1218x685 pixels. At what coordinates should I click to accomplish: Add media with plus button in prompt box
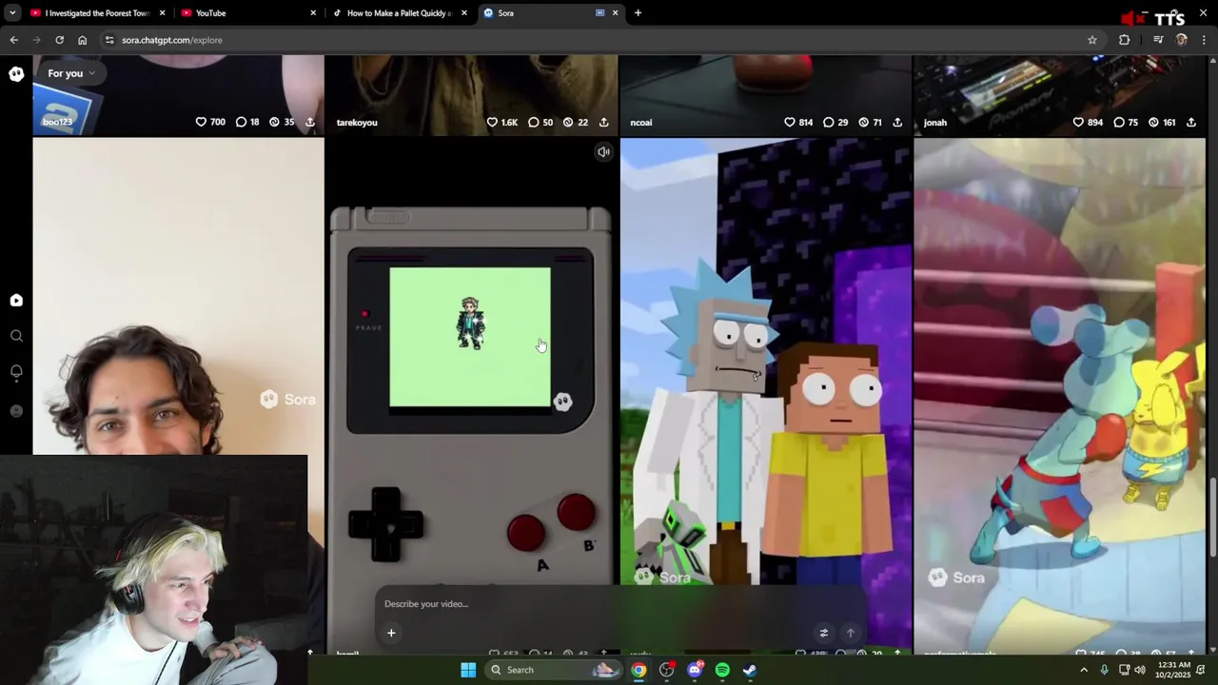[391, 633]
